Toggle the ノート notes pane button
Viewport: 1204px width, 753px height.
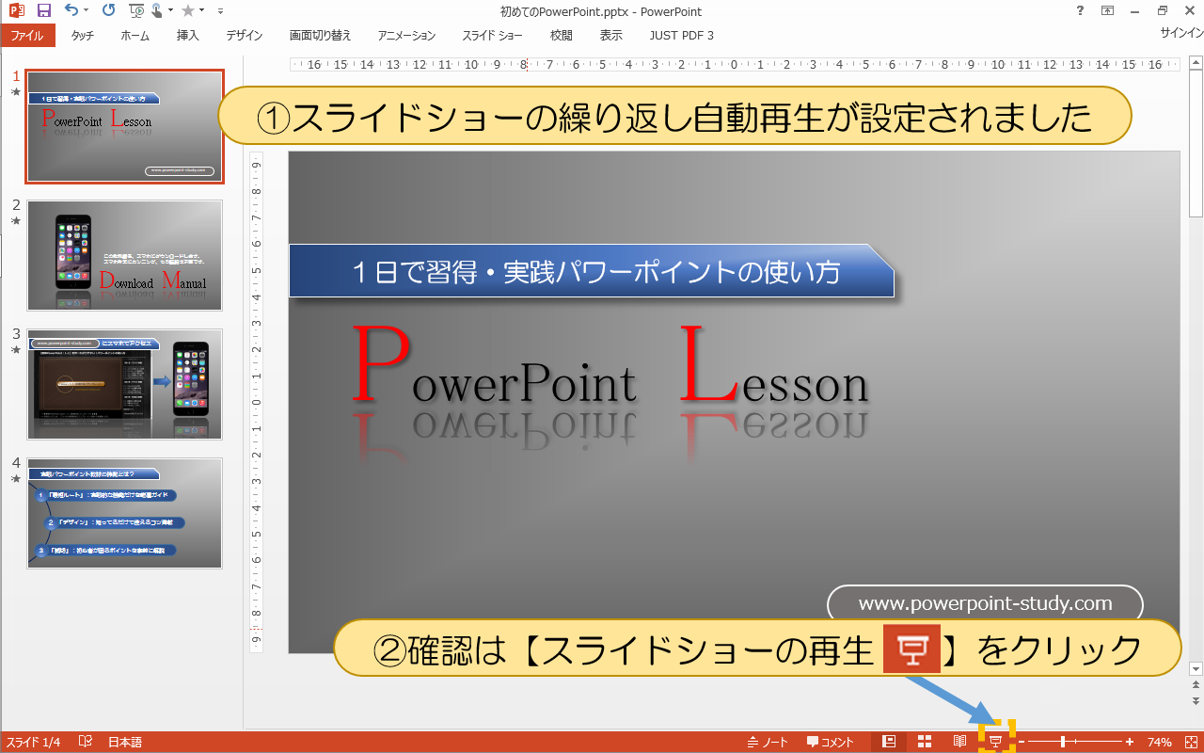(768, 743)
